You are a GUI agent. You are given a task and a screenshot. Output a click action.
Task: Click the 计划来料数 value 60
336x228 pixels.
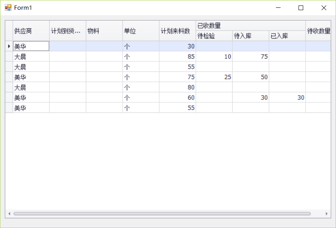(178, 98)
